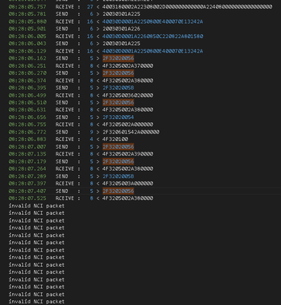Click timestamp 08:28:06.883
This screenshot has width=281, height=305.
[x=27, y=139]
